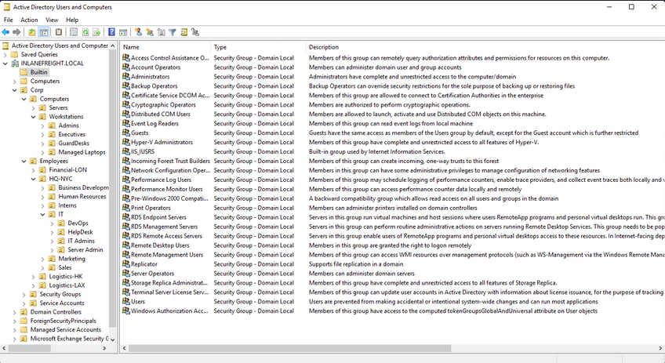
Task: Collapse the Workstations tree node
Action: click(x=33, y=117)
